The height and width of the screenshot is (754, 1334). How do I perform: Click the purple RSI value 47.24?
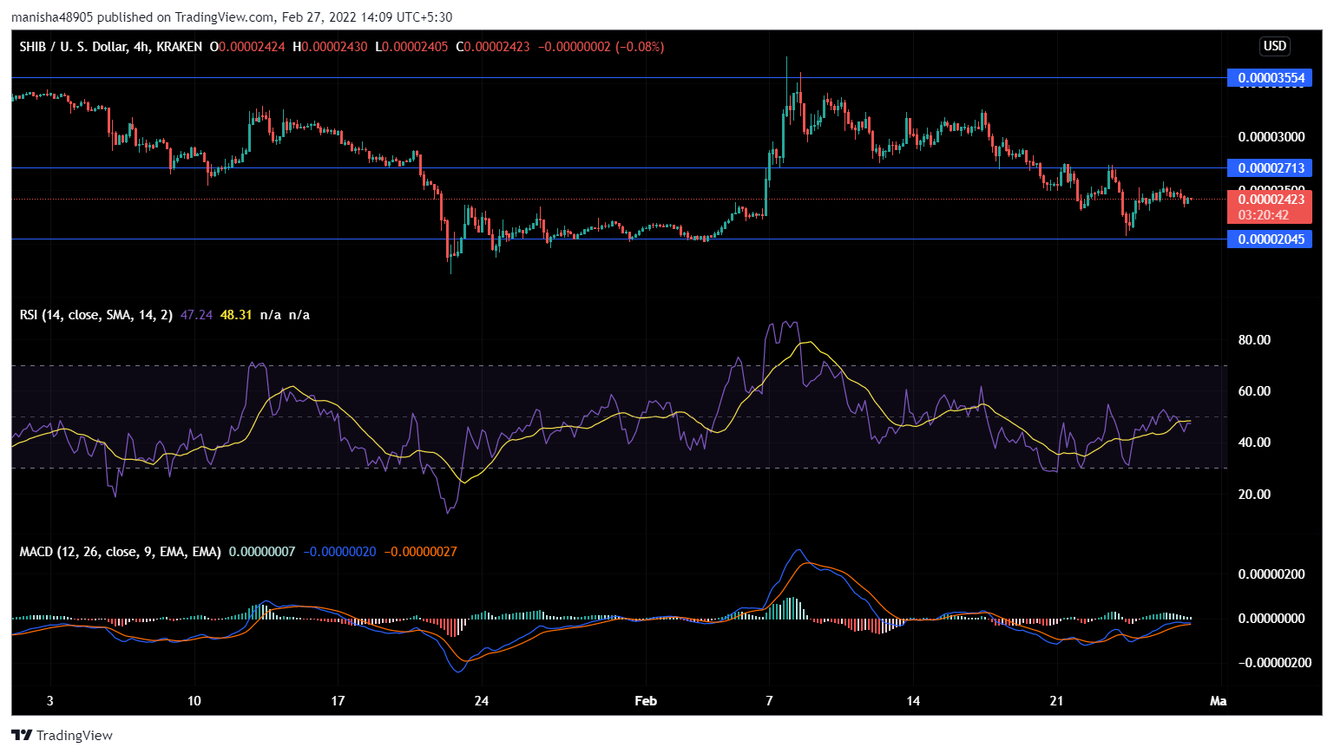tap(196, 315)
